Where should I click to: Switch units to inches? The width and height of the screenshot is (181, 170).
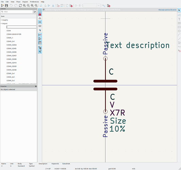[40, 18]
